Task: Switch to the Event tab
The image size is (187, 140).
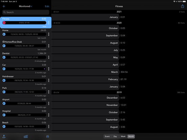Action: pos(107,136)
